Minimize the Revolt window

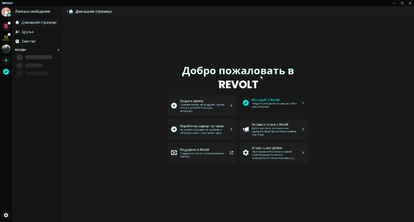click(394, 3)
